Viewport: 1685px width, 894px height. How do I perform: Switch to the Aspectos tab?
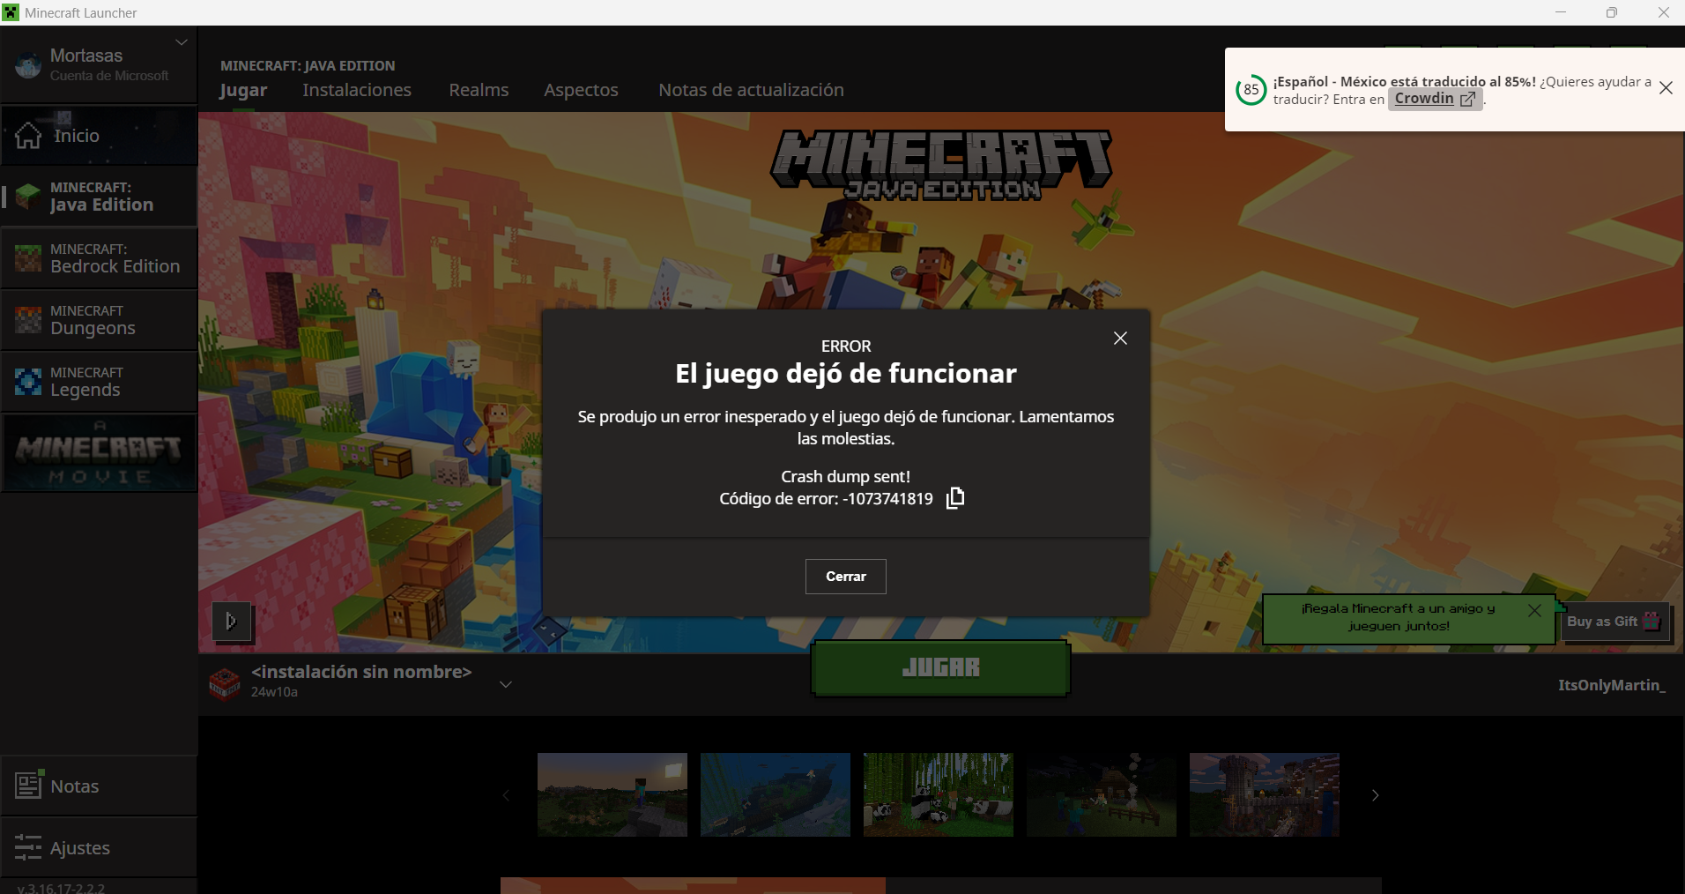coord(581,90)
